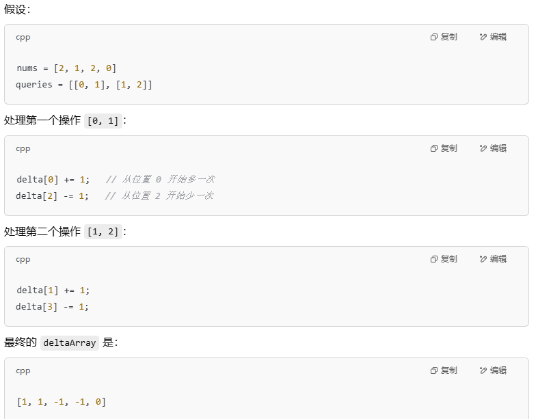The image size is (538, 419).
Task: Click the line nums = [2, 1, 2, 0]
Action: pos(66,68)
